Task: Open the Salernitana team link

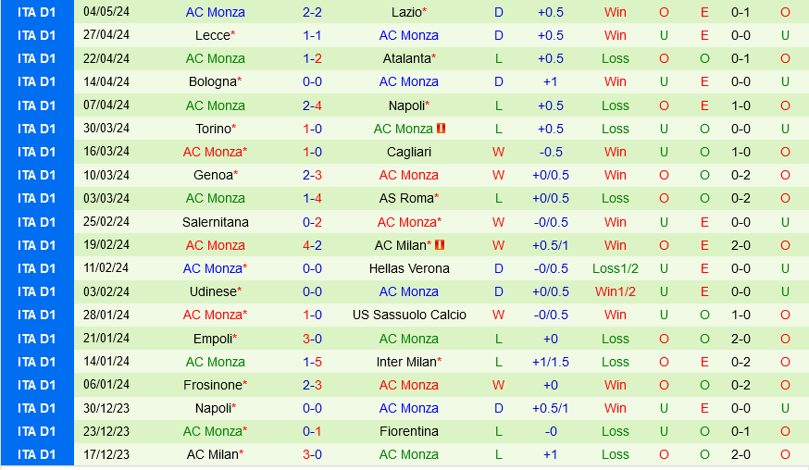Action: coord(216,222)
